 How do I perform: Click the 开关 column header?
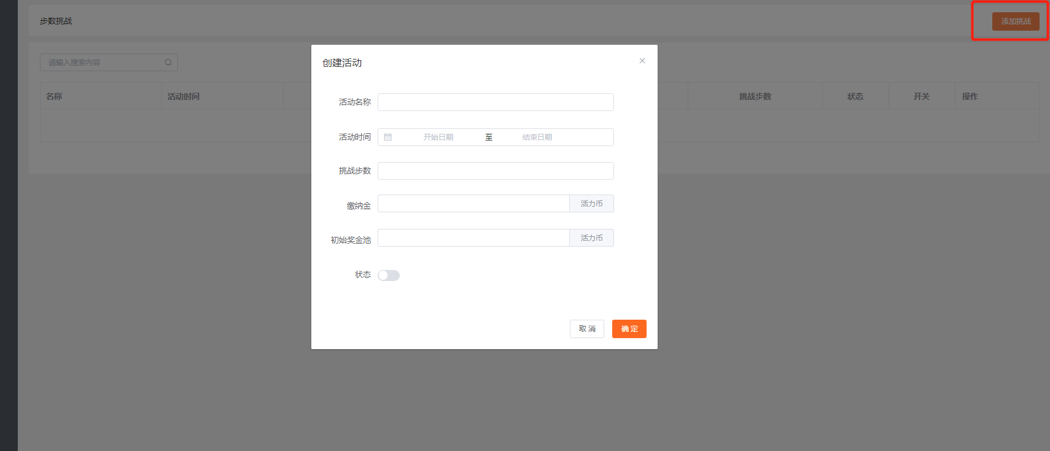coord(922,96)
